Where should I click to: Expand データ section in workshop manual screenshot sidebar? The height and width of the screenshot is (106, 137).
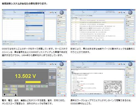(130, 80)
